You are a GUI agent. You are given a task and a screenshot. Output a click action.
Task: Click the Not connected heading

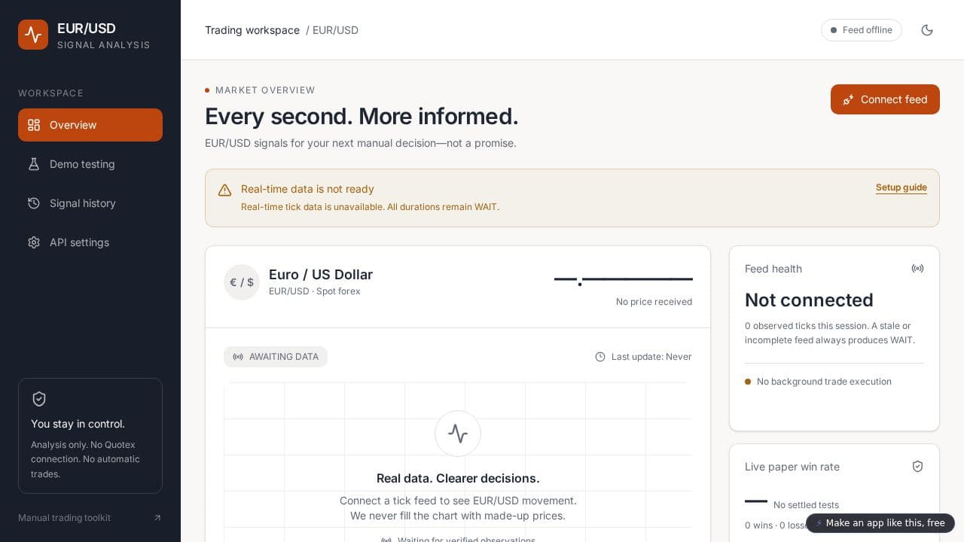pyautogui.click(x=809, y=300)
